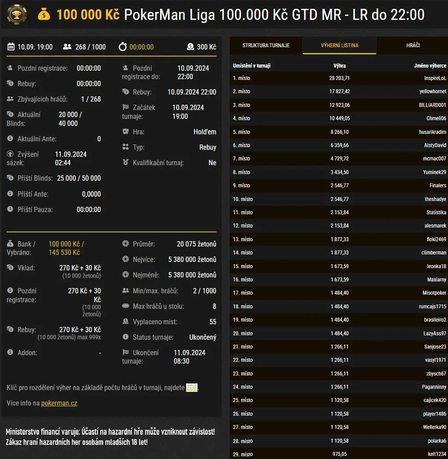
Task: Click the info icon next to Status turnaje
Action: 127,337
